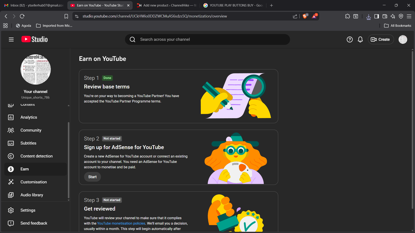
Task: Click the Create video button
Action: (x=381, y=39)
